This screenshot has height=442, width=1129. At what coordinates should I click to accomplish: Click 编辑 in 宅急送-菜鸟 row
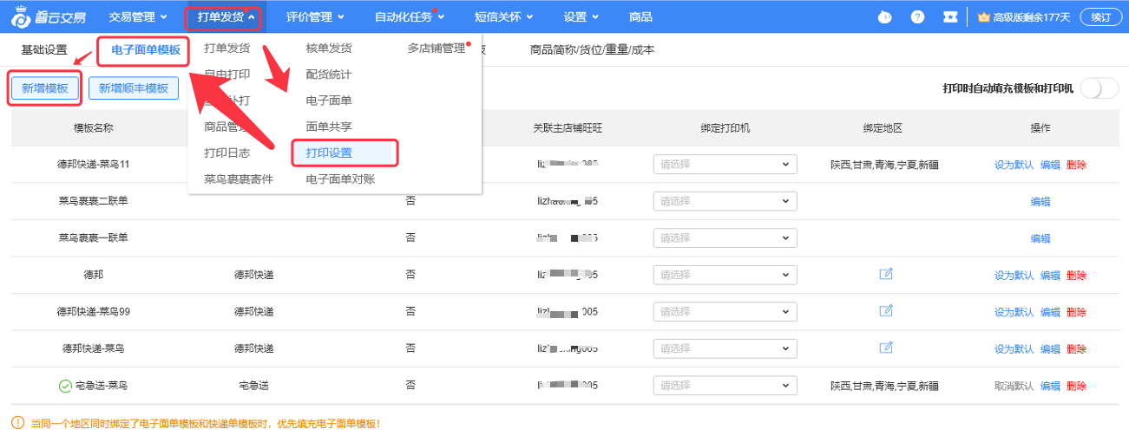coord(1050,387)
